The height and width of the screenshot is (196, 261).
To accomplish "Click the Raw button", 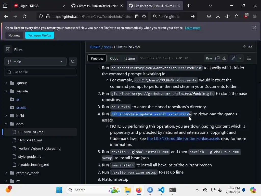I will tap(209, 58).
